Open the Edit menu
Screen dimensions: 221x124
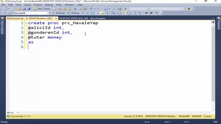10,4
